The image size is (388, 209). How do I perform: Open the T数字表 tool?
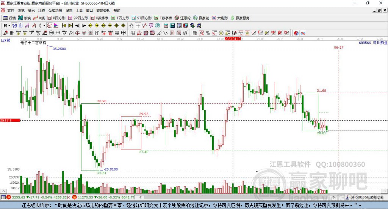(x=163, y=18)
